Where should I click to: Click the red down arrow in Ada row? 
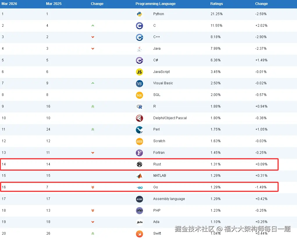coord(93,222)
